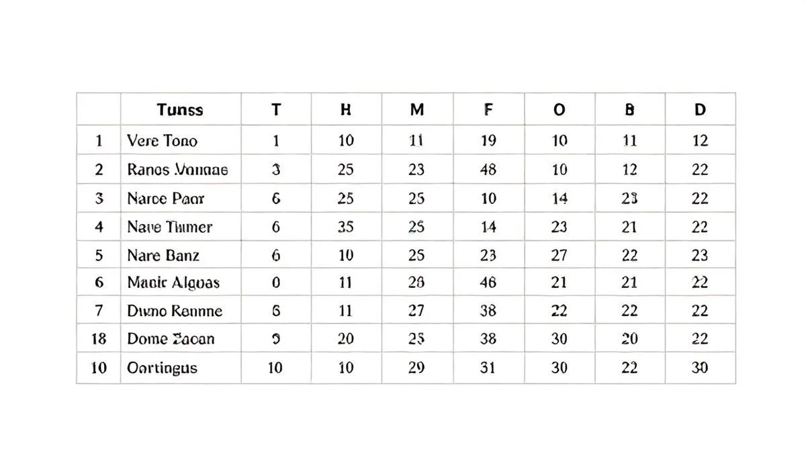Click the Dome Zacan name cell
The width and height of the screenshot is (806, 453).
[x=171, y=339]
